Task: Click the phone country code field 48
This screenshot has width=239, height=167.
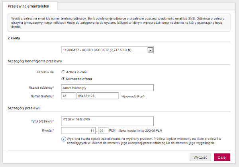Action: point(69,96)
